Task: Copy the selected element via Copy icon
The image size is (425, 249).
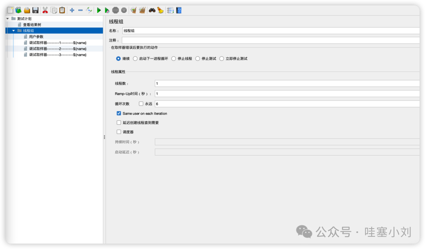Action: [x=54, y=10]
